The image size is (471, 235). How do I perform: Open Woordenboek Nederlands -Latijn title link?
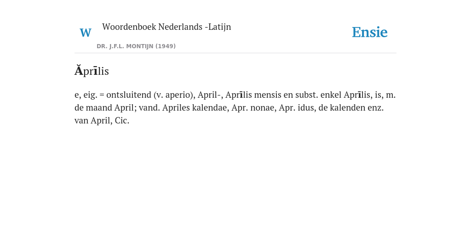[x=167, y=27]
